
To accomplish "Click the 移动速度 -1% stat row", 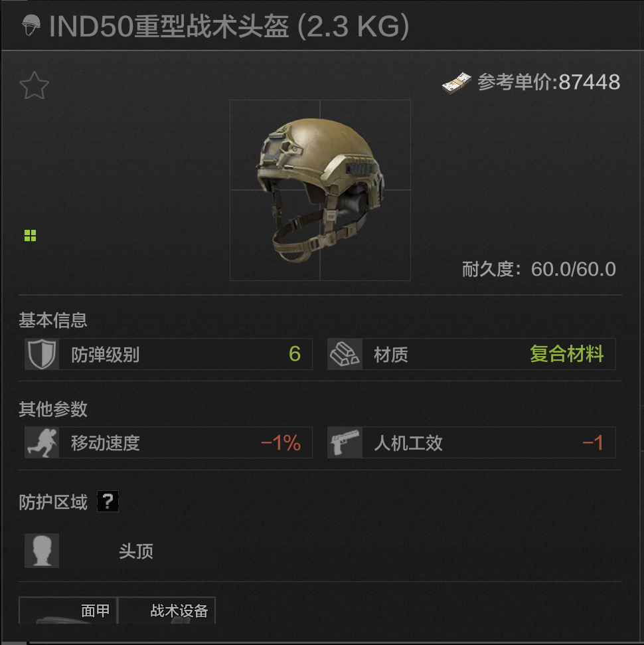I will pos(169,442).
